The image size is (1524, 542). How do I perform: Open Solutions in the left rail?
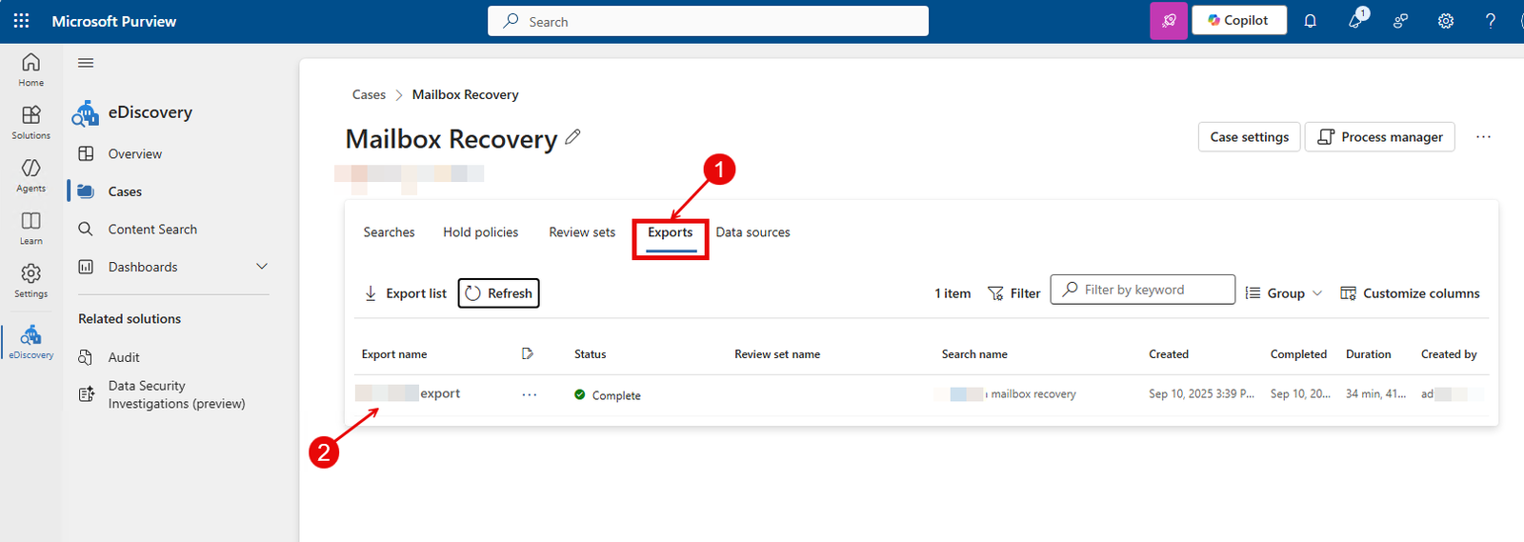[31, 122]
